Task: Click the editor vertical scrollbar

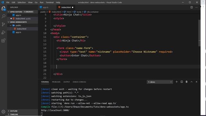Action: 199,33
